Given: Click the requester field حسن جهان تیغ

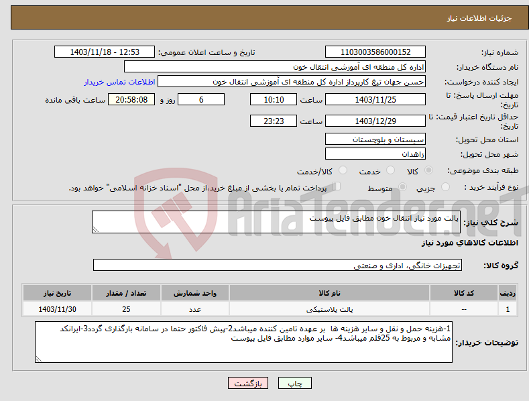Looking at the screenshot, I should point(292,82).
